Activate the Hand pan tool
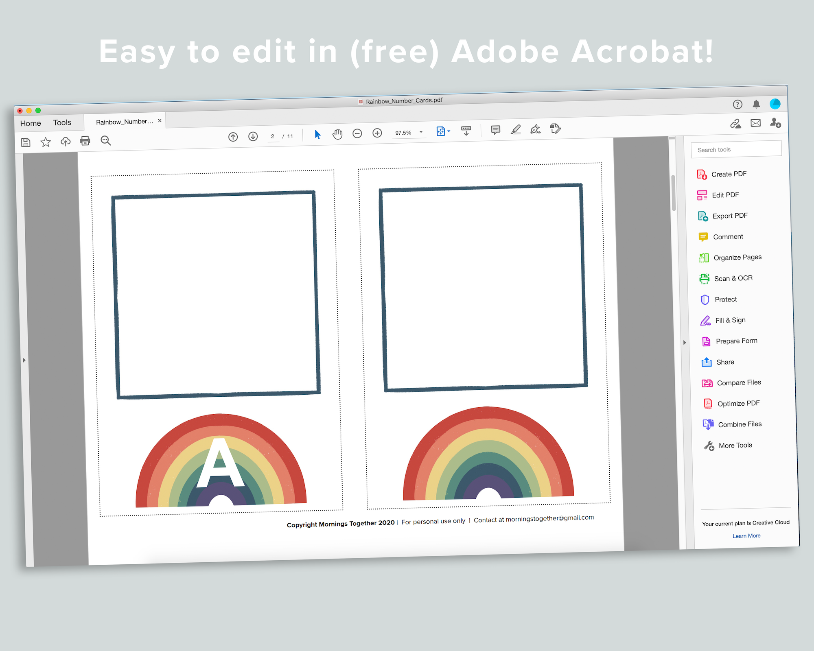 click(337, 134)
